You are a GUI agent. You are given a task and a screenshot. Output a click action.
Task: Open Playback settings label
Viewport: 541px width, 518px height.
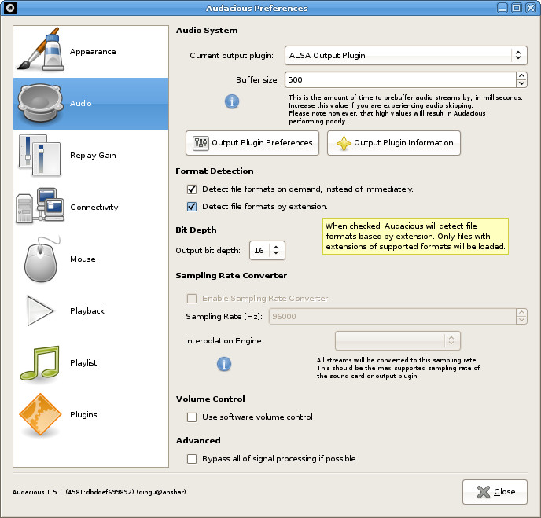87,310
